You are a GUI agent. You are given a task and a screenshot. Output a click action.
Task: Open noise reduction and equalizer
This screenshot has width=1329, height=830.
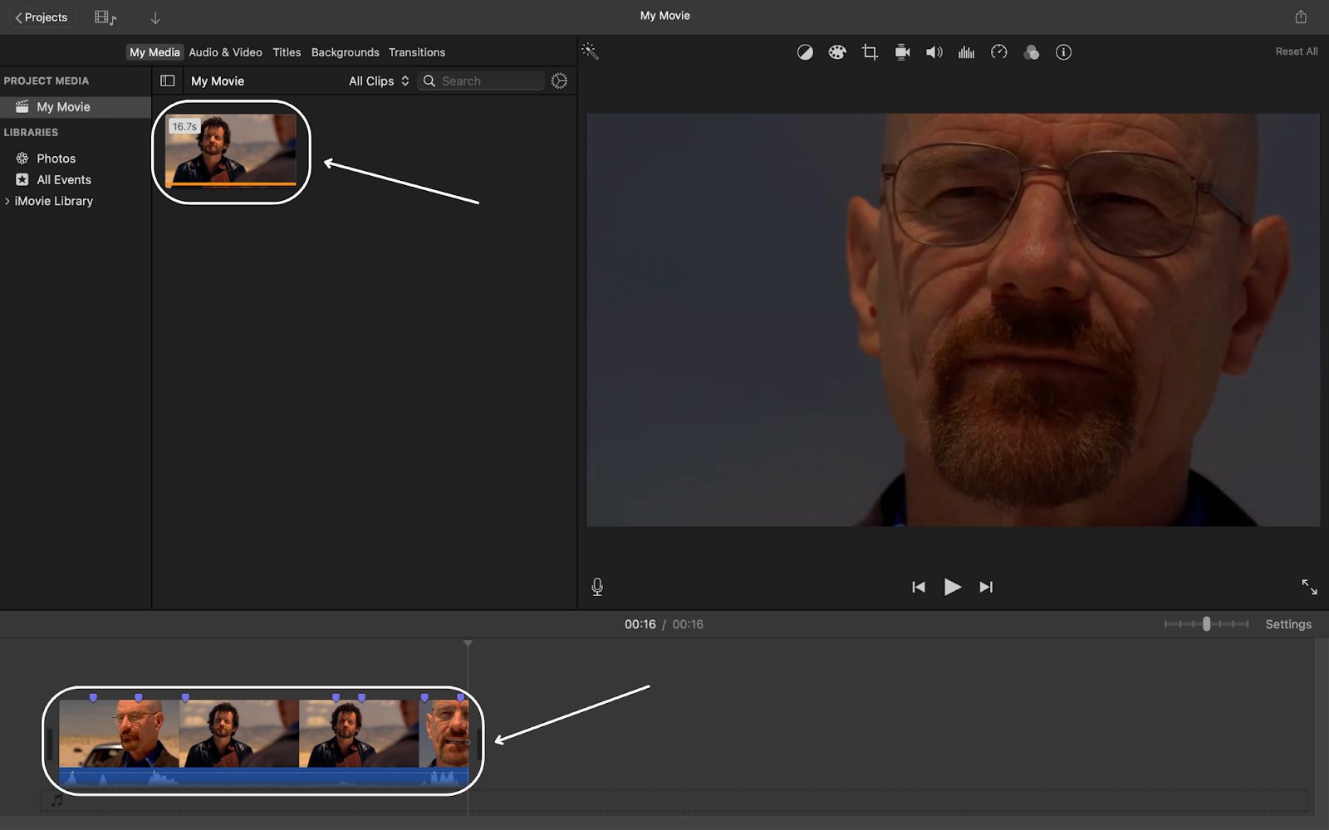click(966, 52)
